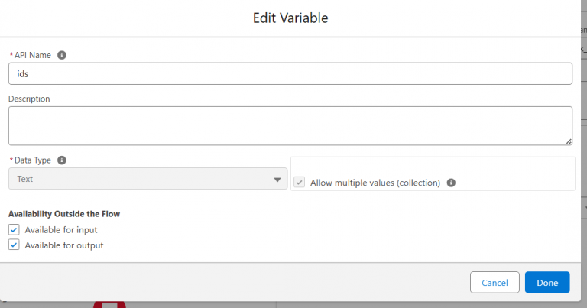
Task: Click the red flow element icon behind dialog
Action: [x=109, y=303]
